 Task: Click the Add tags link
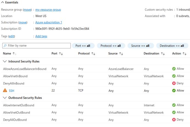(41, 36)
